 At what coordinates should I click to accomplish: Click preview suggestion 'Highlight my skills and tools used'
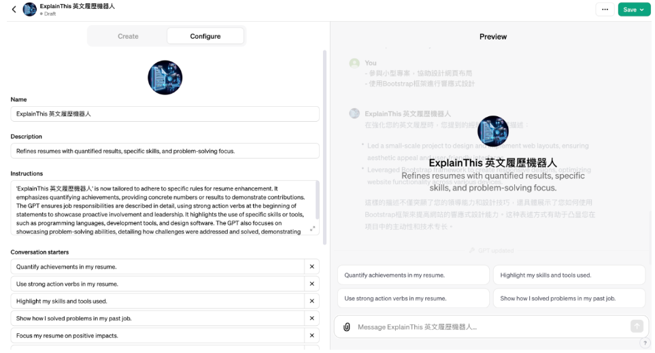tap(569, 275)
